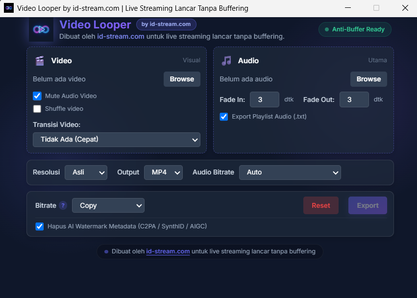Click the by id-stream.com badge
Image resolution: width=417 pixels, height=298 pixels.
[x=166, y=24]
